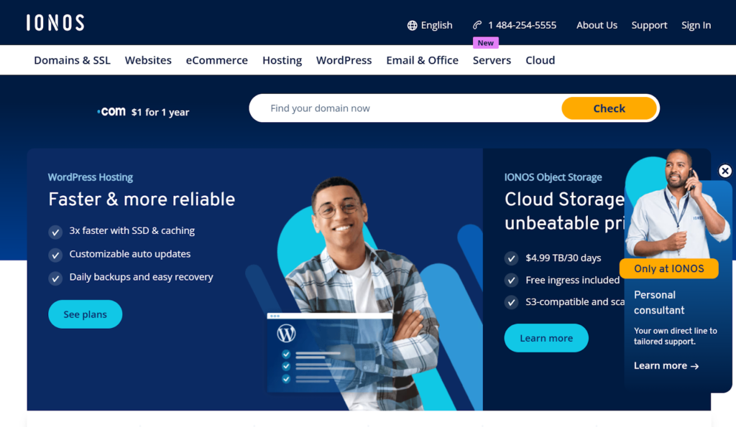Screen dimensions: 736x427
Task: Click the .com $1 promo badge
Action: 144,112
